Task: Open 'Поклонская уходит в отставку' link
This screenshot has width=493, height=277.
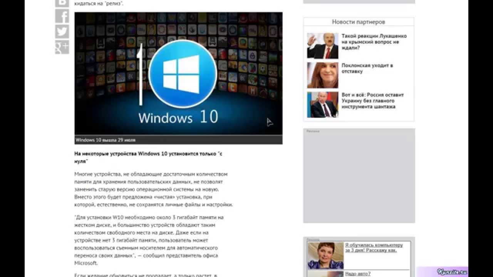Action: click(367, 68)
